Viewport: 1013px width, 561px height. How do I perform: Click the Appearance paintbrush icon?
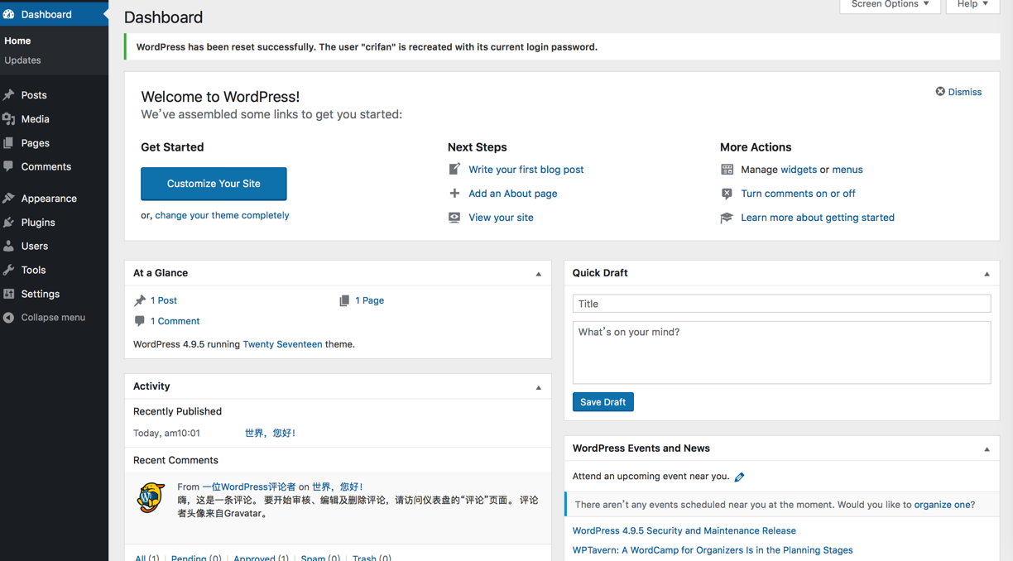[9, 199]
